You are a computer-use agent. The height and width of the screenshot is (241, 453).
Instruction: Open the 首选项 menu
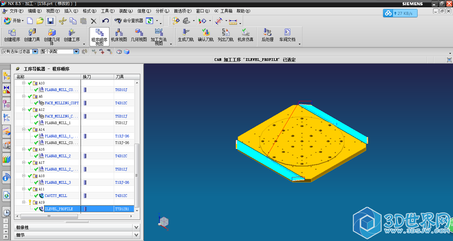coord(183,11)
